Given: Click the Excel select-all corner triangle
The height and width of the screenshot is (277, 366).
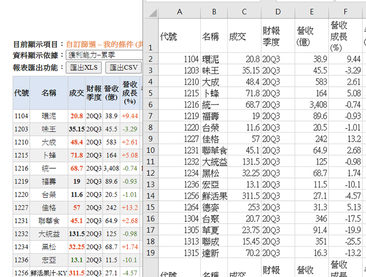Looking at the screenshot, I should [153, 13].
